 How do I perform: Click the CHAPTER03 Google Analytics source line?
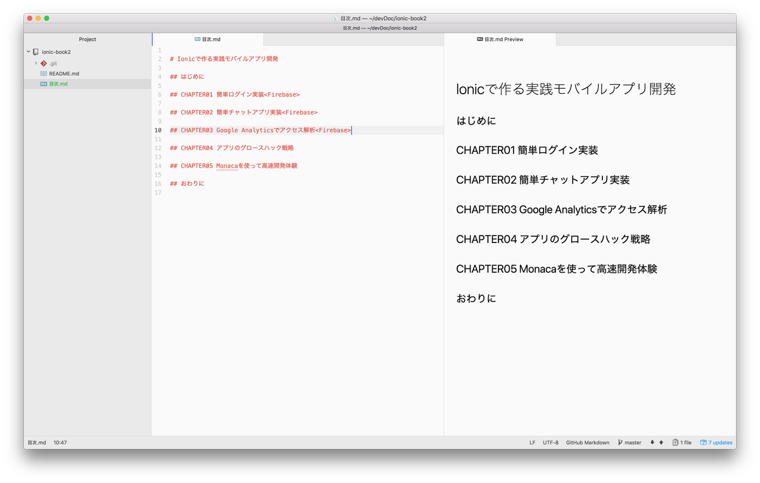point(260,130)
